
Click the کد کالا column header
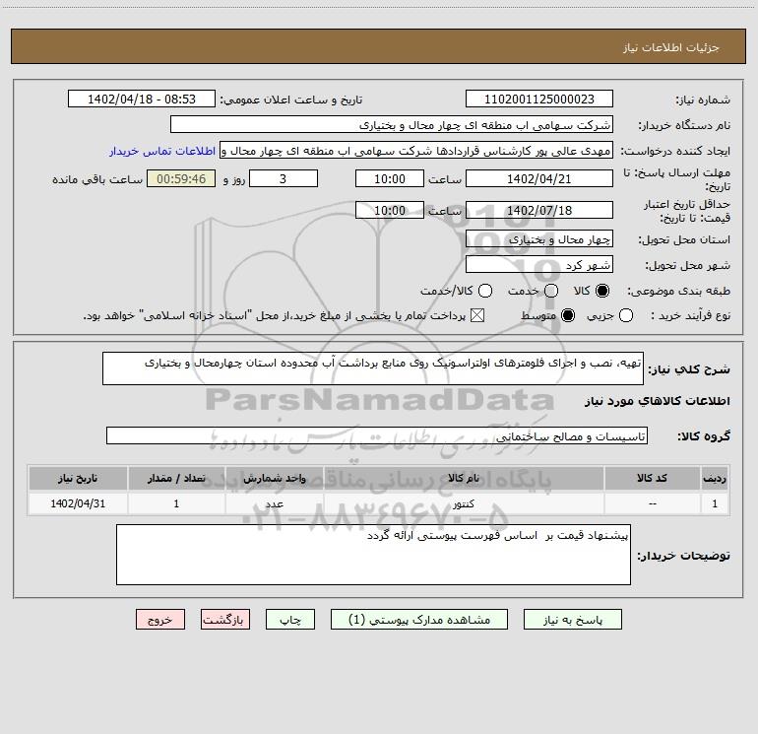coord(652,478)
